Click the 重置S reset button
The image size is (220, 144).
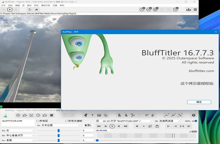point(88,126)
